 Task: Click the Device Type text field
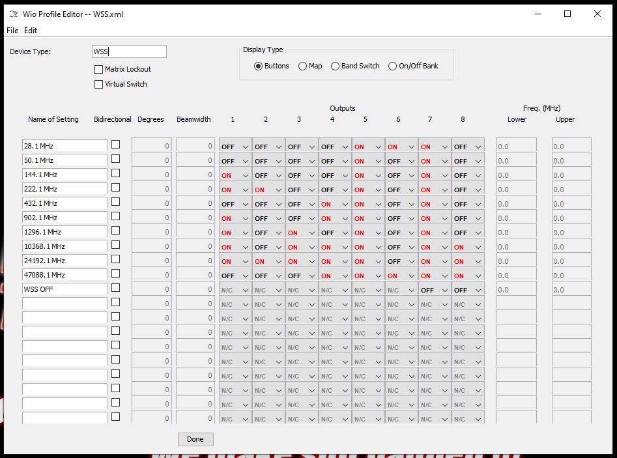(x=129, y=51)
